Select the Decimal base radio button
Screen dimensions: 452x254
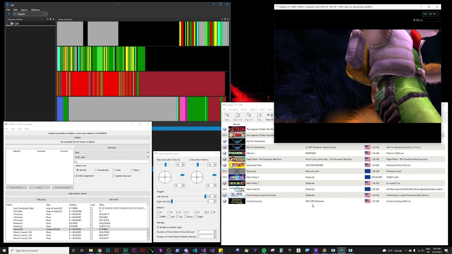click(x=78, y=170)
